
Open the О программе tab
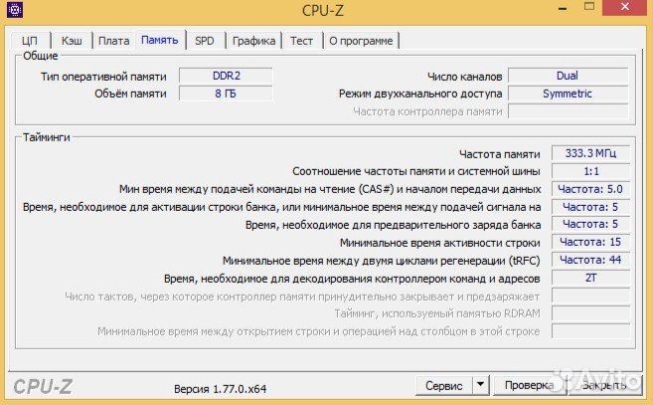(361, 41)
